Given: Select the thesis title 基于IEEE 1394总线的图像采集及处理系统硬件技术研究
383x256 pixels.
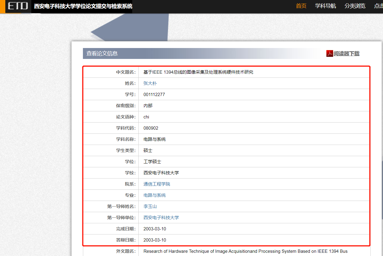Looking at the screenshot, I should (198, 72).
